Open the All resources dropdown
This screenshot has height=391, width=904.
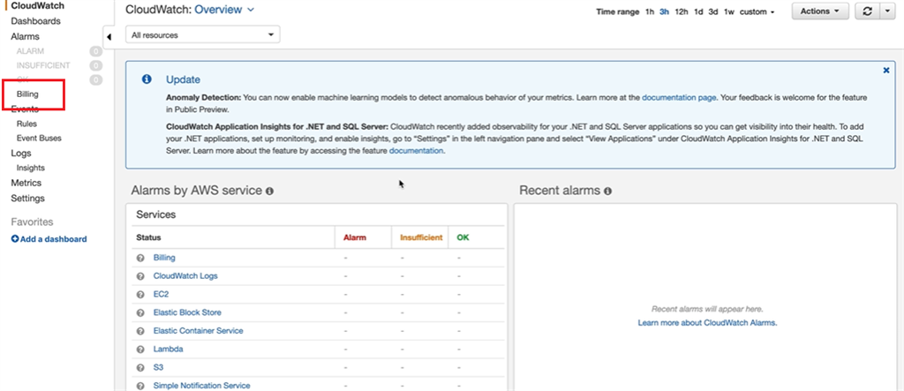pos(202,35)
